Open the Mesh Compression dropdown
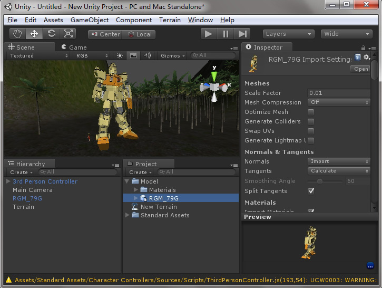This screenshot has height=288, width=382. pos(339,102)
